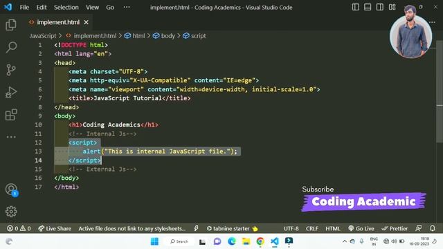
Task: Toggle the secondary side bar layout icon
Action: tap(380, 7)
